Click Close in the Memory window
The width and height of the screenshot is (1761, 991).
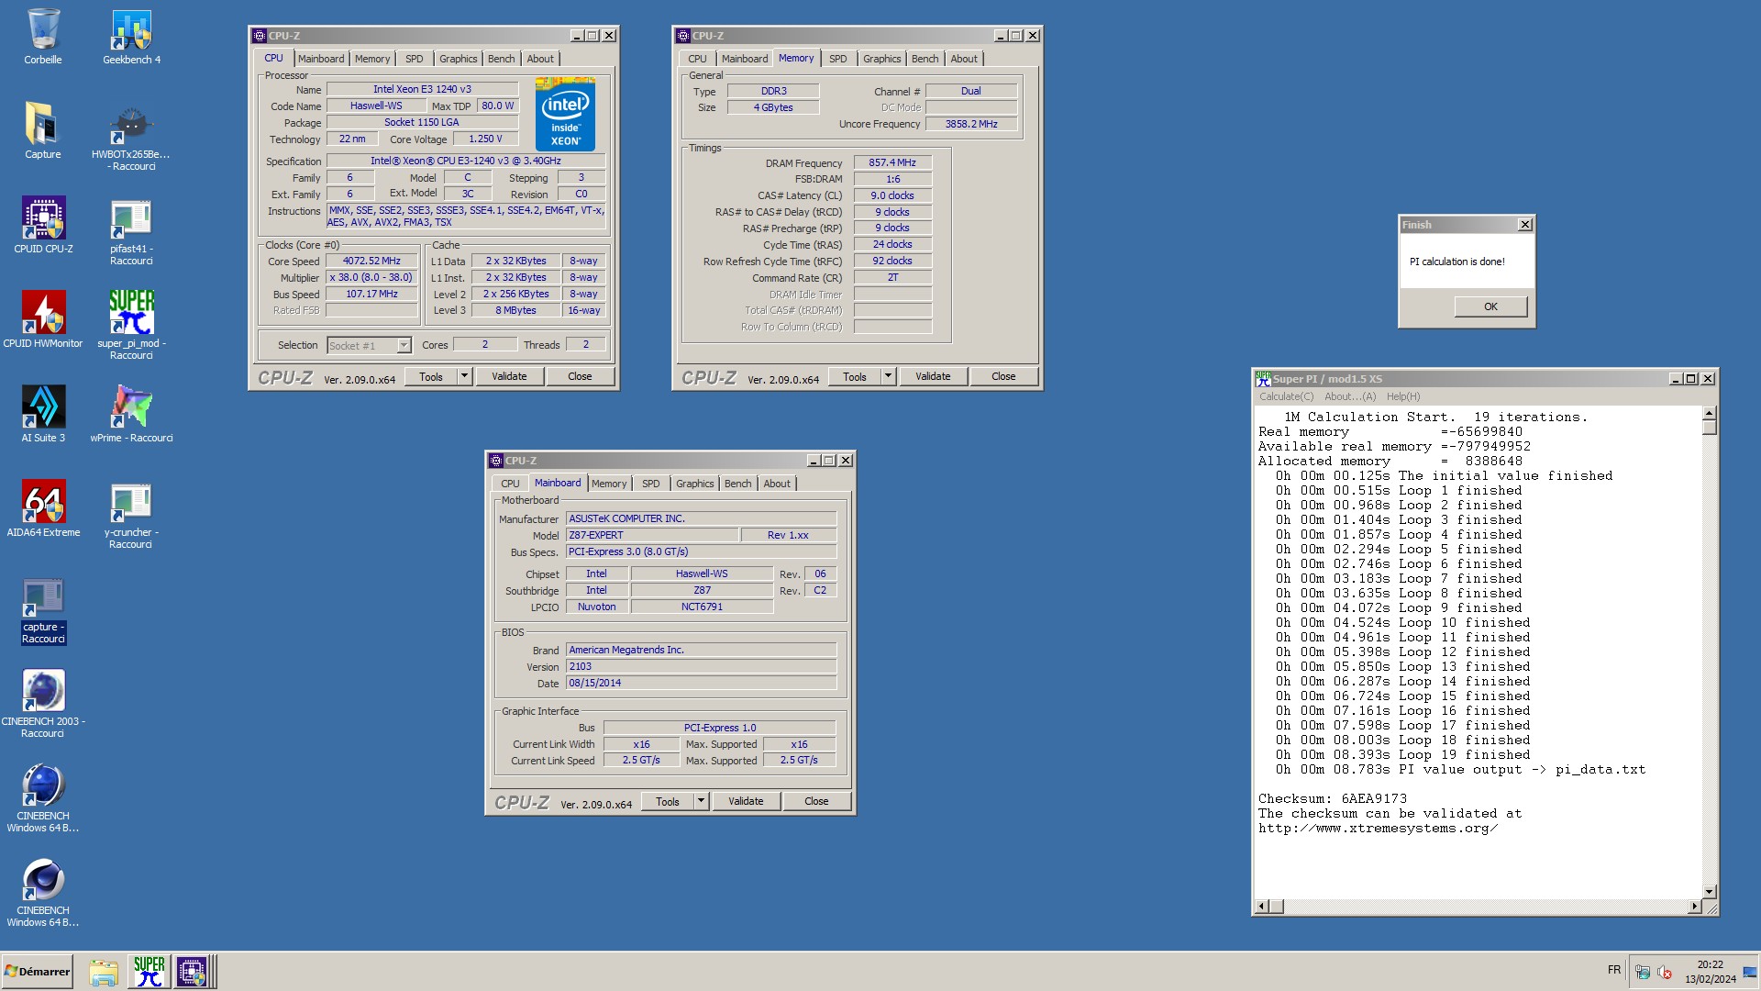tap(1003, 376)
